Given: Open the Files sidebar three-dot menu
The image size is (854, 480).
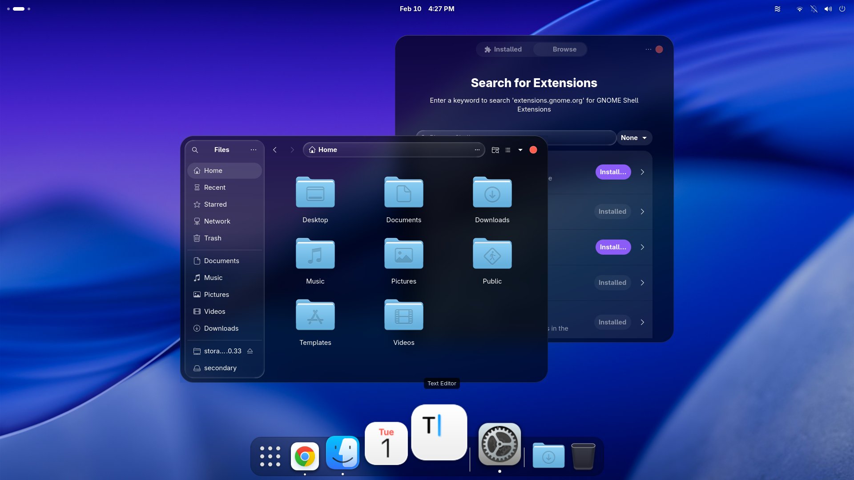Looking at the screenshot, I should pyautogui.click(x=254, y=150).
